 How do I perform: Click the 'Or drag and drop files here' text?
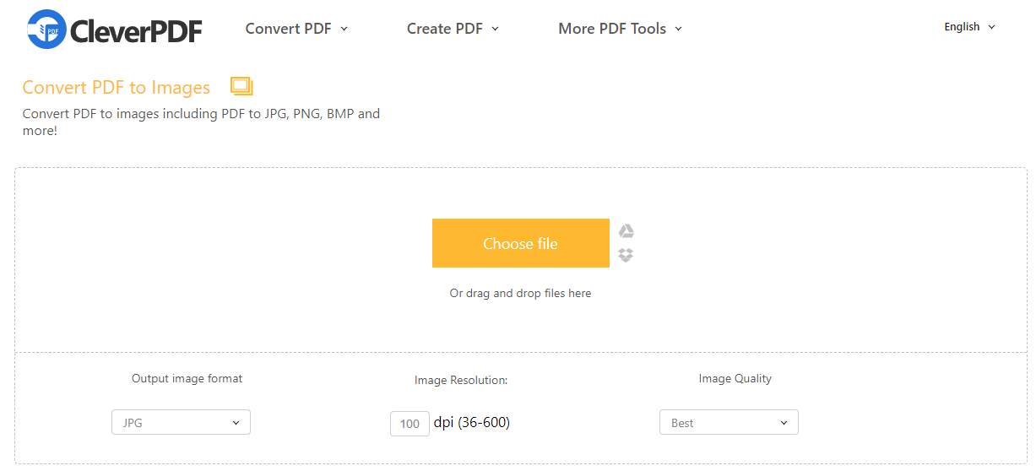(520, 294)
